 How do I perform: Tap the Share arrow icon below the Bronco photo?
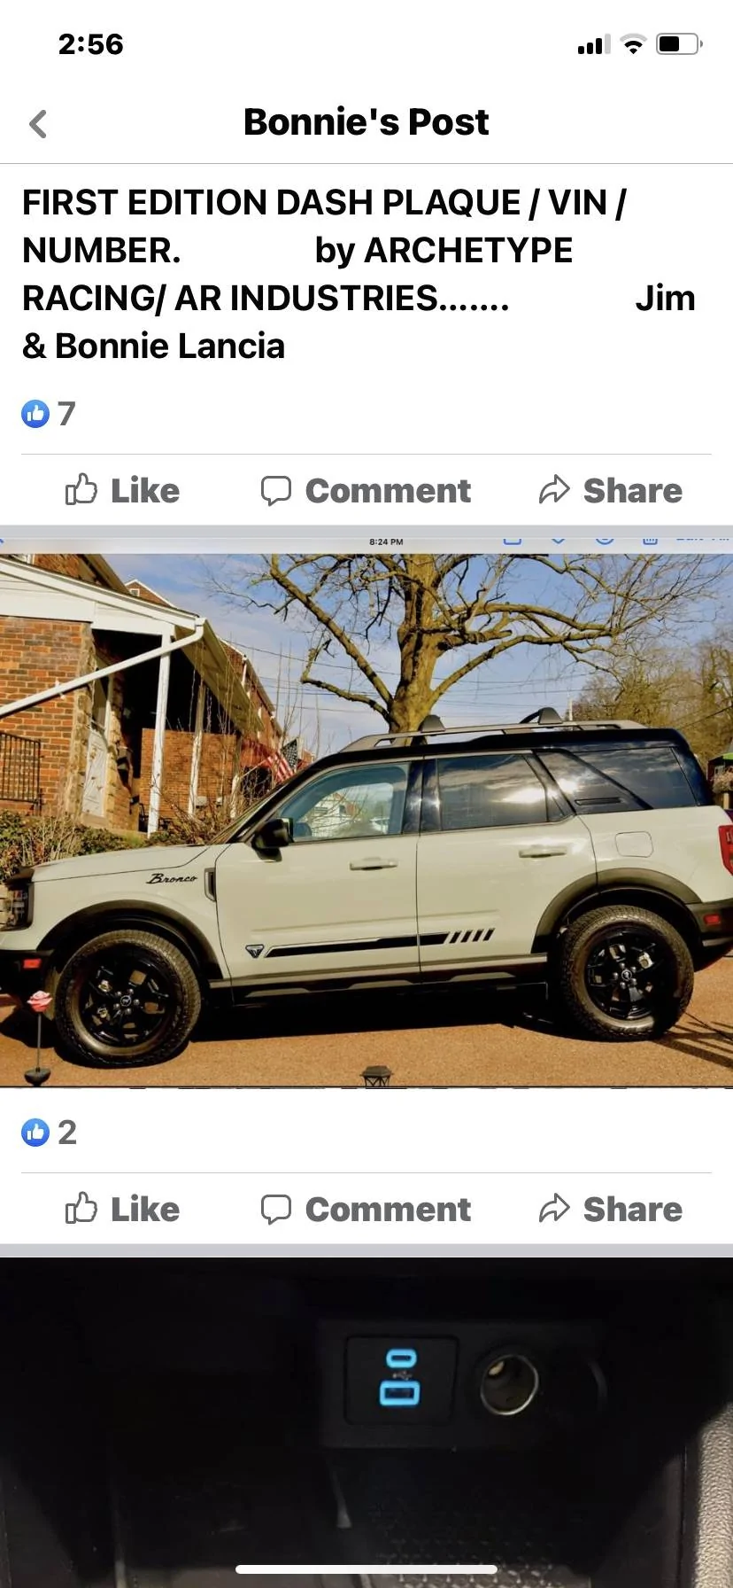click(x=554, y=1208)
